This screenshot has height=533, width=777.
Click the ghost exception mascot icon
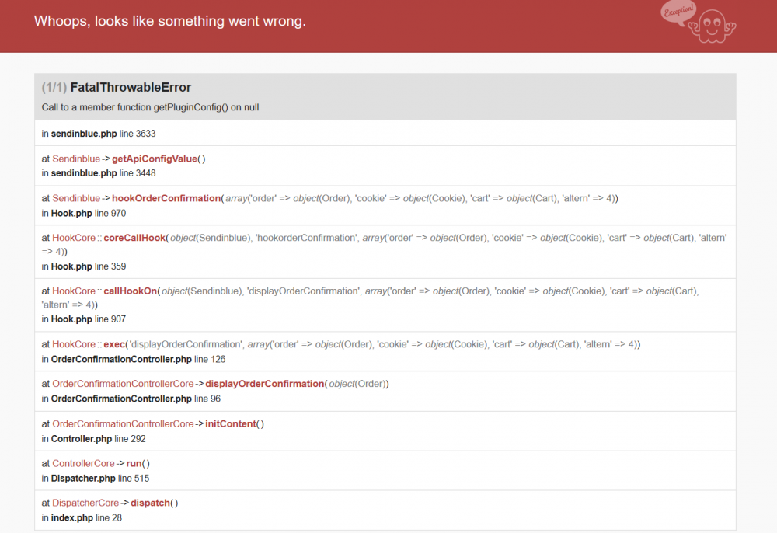click(712, 26)
